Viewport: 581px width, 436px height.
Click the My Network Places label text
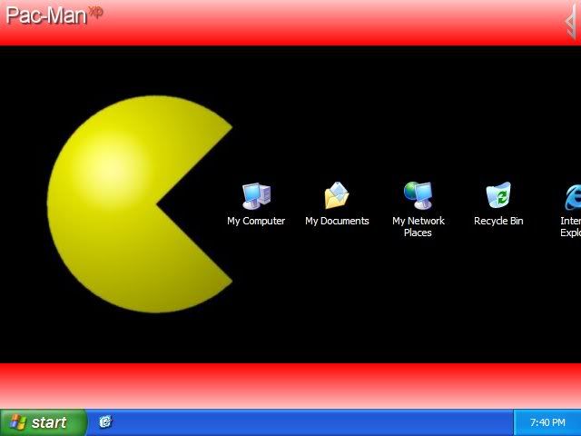418,226
